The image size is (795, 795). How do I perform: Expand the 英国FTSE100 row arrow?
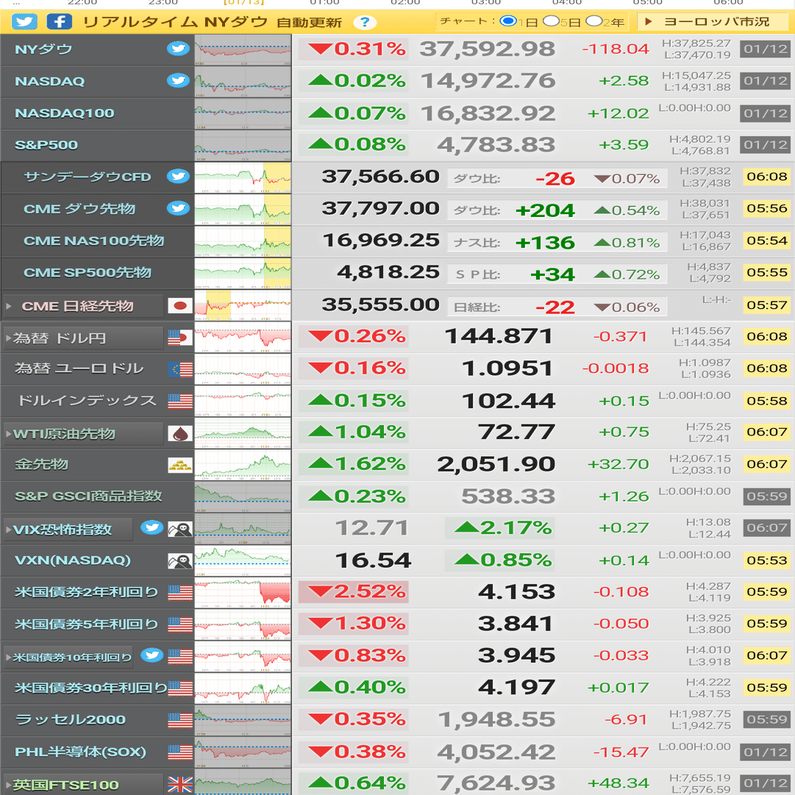tap(9, 785)
